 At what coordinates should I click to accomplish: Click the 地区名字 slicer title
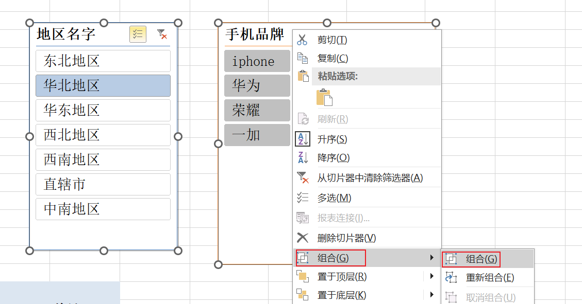(x=66, y=34)
